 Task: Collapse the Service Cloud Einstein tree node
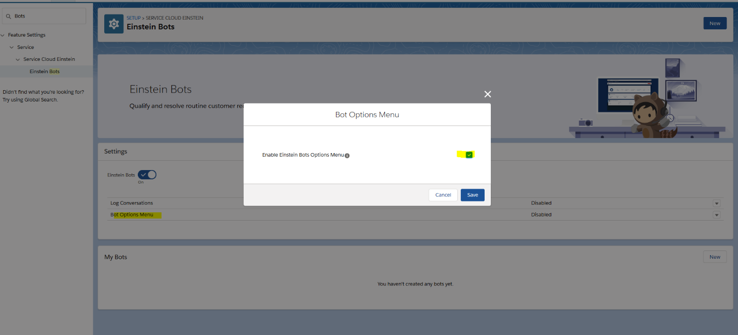tap(18, 59)
